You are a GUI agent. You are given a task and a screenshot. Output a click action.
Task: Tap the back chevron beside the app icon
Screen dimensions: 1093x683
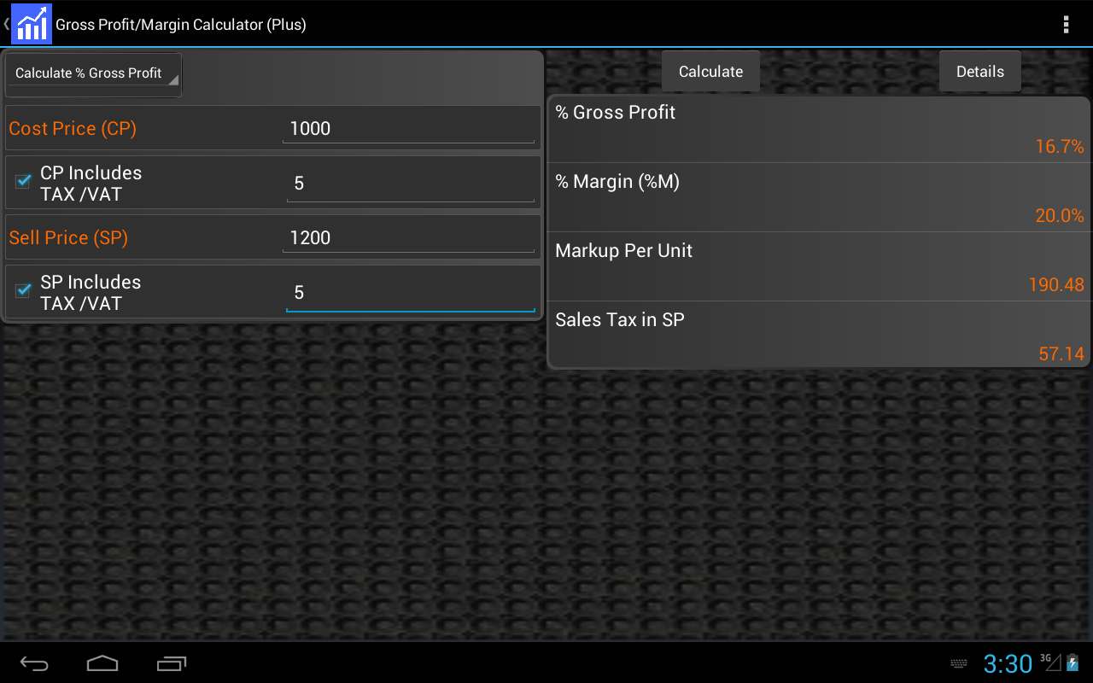tap(4, 24)
